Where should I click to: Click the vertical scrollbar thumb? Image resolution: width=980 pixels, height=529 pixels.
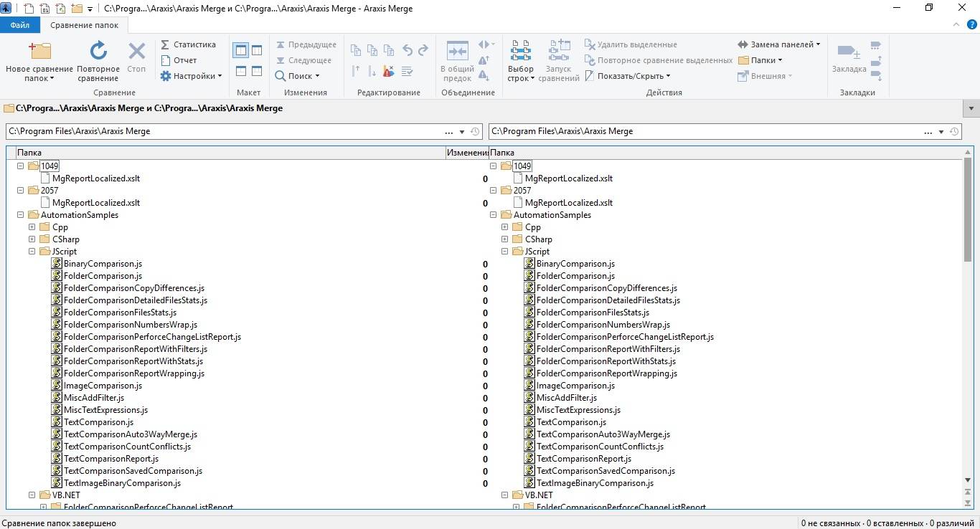968,209
